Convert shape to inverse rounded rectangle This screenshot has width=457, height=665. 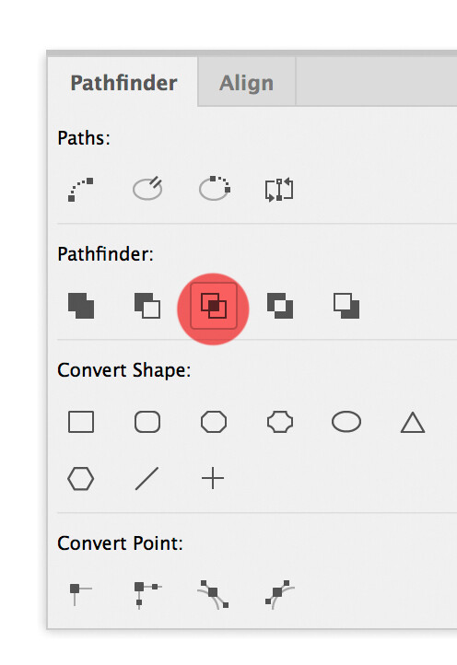point(280,422)
